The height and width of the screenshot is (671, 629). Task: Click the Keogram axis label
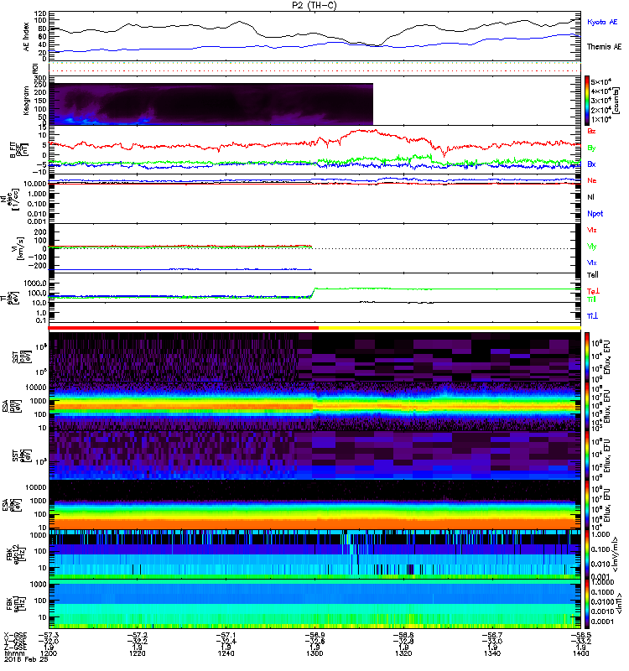[x=26, y=100]
